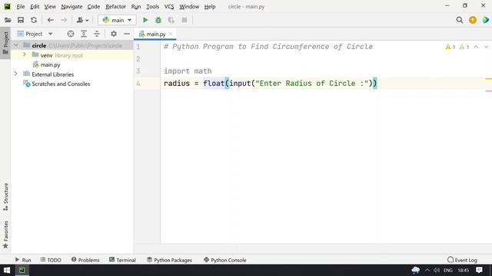
Task: Open the Navigate menu
Action: (x=71, y=7)
